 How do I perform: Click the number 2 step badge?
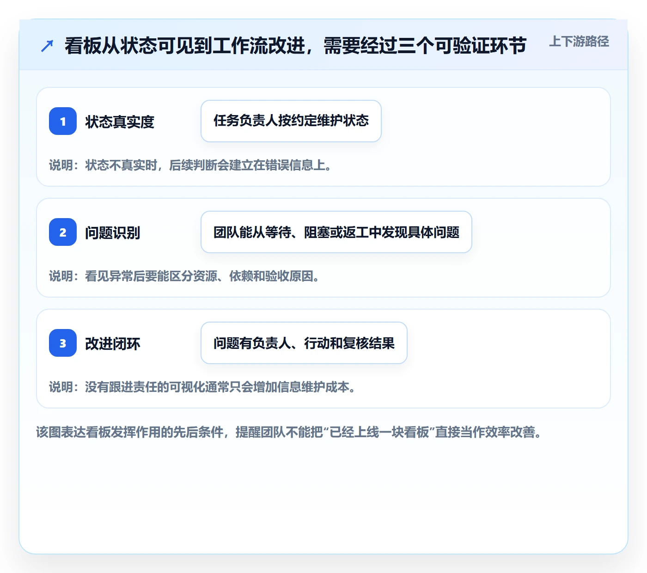63,232
